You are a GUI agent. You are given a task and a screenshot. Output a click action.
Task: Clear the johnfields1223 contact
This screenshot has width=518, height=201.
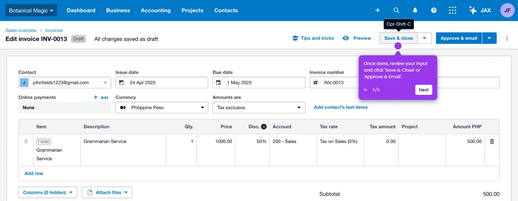pyautogui.click(x=105, y=83)
